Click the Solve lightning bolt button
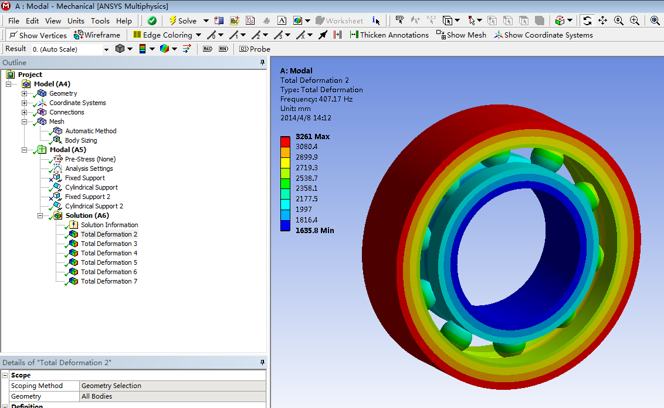 182,21
